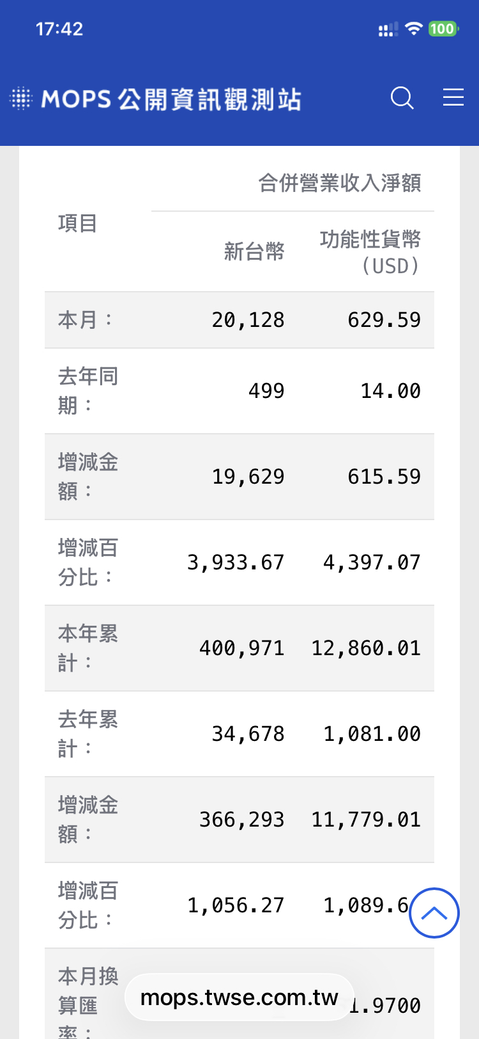This screenshot has height=1039, width=479.
Task: Tap the Wi-Fi status icon
Action: (414, 29)
